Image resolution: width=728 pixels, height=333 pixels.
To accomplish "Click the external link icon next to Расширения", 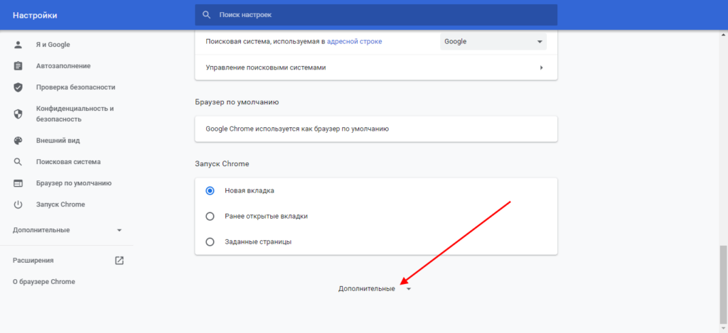I will coord(119,261).
